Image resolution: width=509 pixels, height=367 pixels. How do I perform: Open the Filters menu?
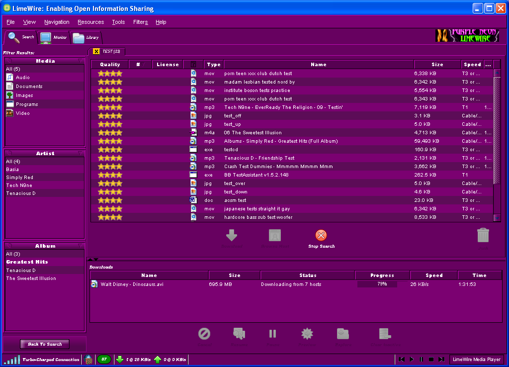click(x=140, y=22)
